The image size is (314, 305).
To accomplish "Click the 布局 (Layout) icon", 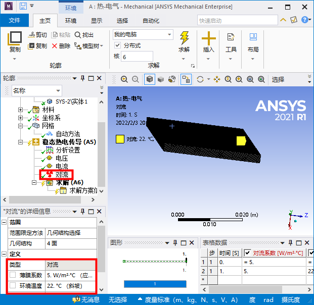I will coord(253,38).
